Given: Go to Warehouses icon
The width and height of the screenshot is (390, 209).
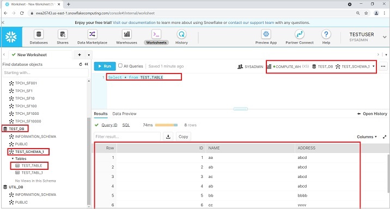Looking at the screenshot, I should (126, 34).
